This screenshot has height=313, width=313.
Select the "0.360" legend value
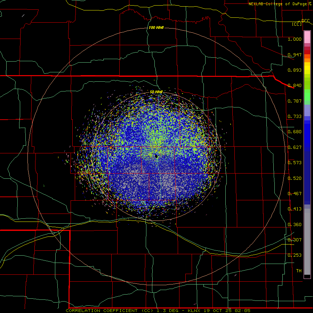tap(295, 225)
